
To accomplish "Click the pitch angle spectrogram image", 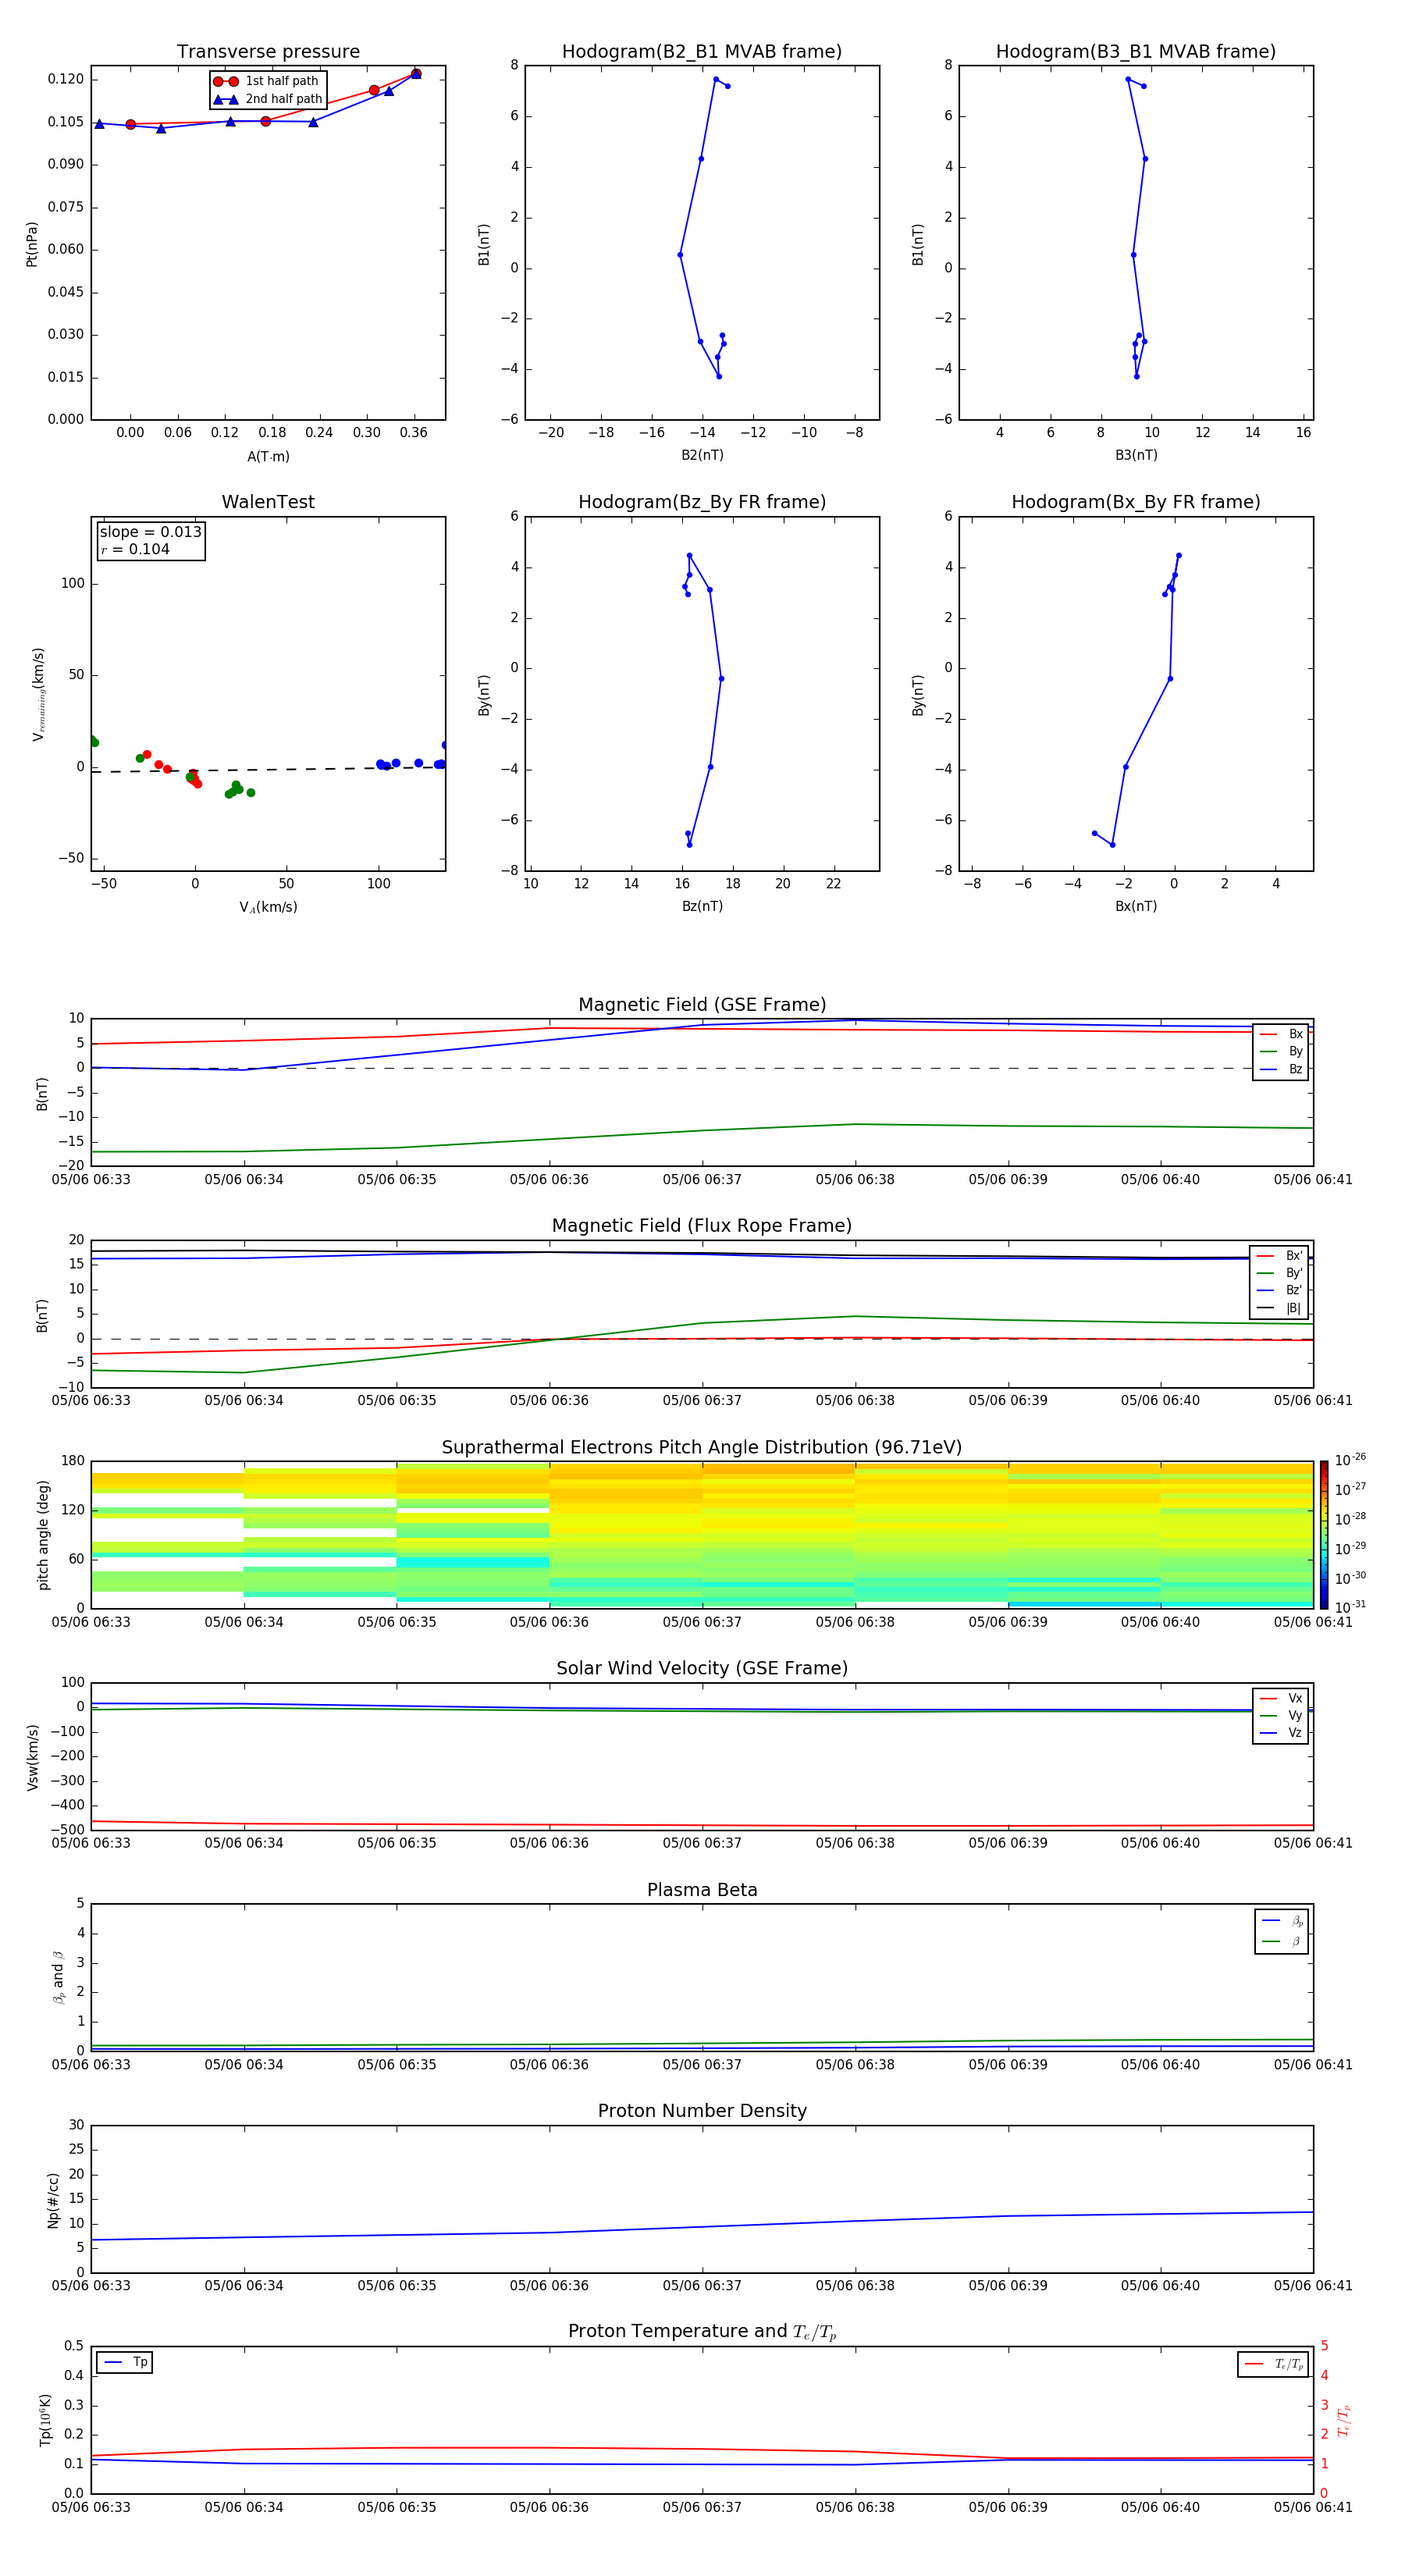I will [x=702, y=1534].
